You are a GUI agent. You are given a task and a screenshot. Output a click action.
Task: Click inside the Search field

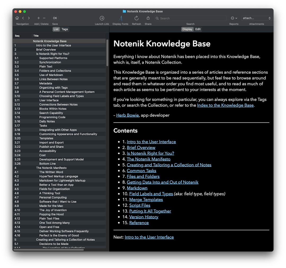click(x=190, y=18)
